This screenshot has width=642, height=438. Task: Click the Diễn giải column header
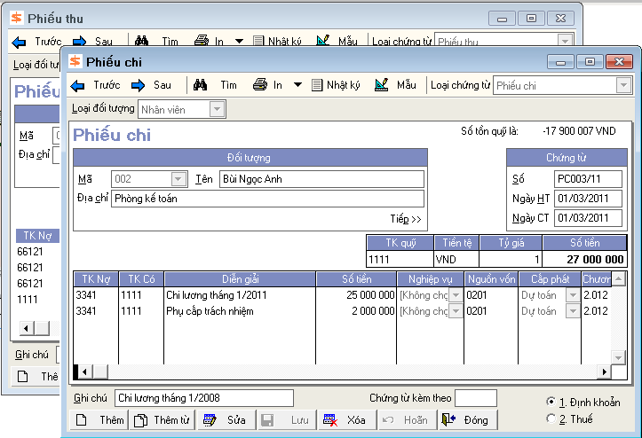pos(240,279)
